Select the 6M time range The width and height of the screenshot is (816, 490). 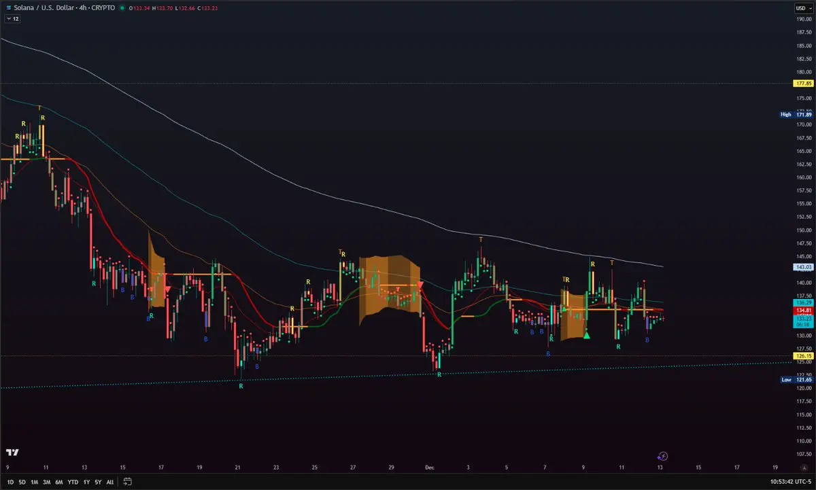59,482
